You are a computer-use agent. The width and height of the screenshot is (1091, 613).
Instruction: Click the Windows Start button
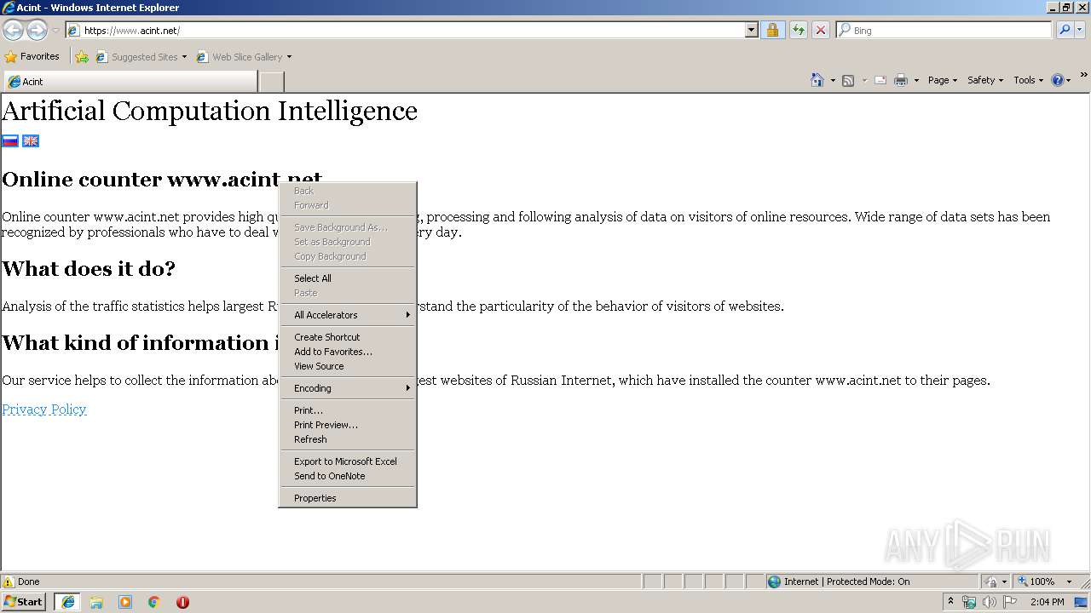pos(23,602)
